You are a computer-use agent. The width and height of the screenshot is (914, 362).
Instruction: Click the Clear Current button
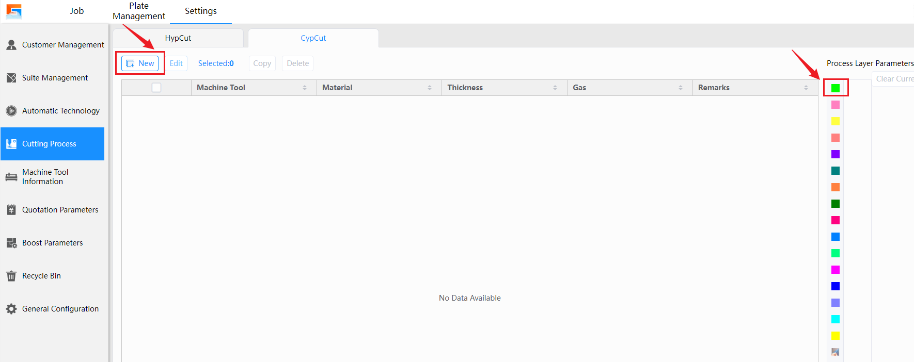click(894, 79)
